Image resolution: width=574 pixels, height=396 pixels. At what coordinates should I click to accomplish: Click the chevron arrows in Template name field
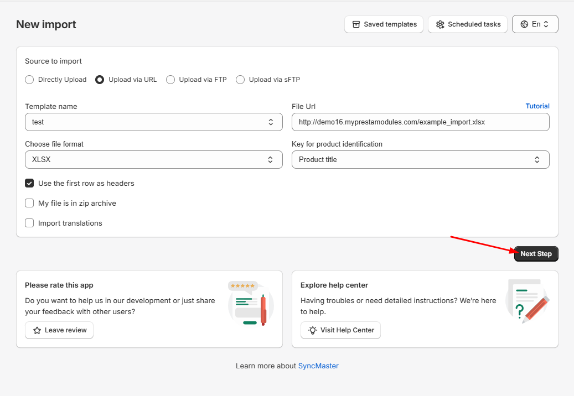(x=271, y=122)
